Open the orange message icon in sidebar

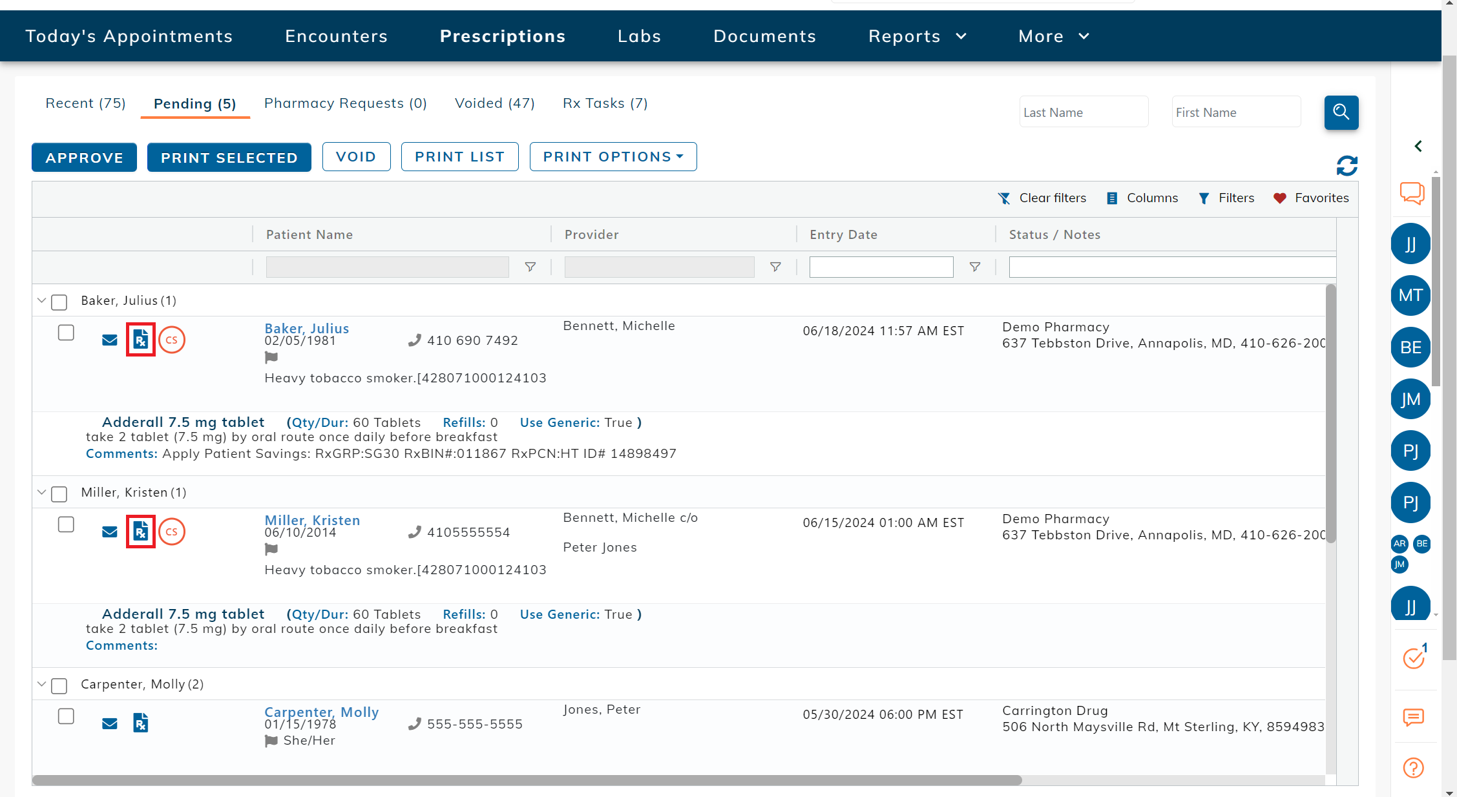pos(1413,717)
